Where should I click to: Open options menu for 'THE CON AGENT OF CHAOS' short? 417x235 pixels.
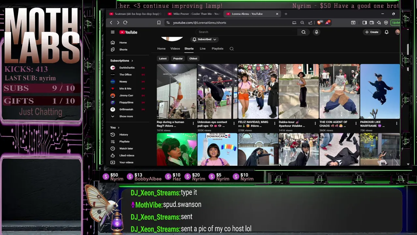point(356,123)
